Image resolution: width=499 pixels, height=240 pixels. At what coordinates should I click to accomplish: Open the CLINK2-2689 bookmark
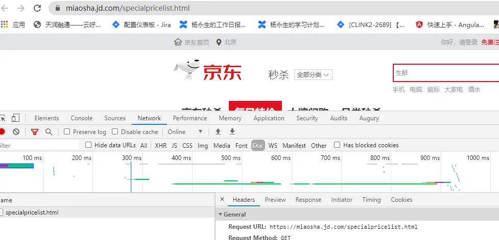pyautogui.click(x=371, y=24)
